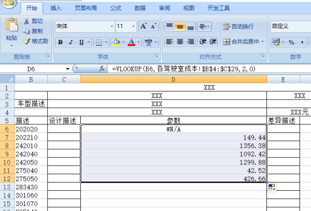Click cell with value 1356.38

pos(174,146)
